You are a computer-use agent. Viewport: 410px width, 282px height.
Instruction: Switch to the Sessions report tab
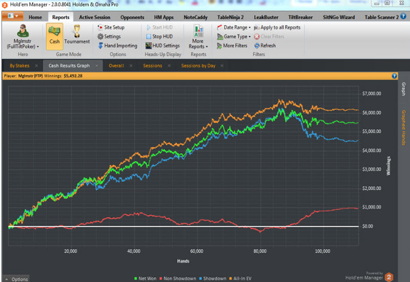(x=153, y=66)
